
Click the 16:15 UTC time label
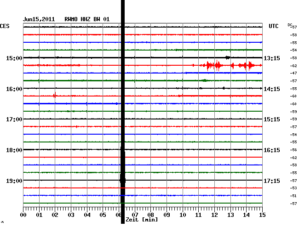[x=272, y=150]
